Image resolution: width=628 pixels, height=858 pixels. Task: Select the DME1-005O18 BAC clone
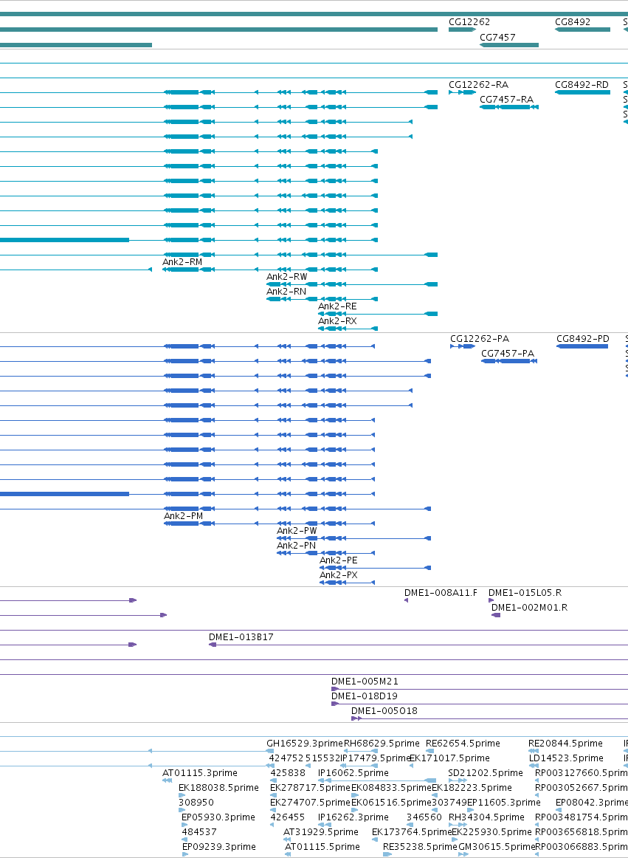pos(384,711)
